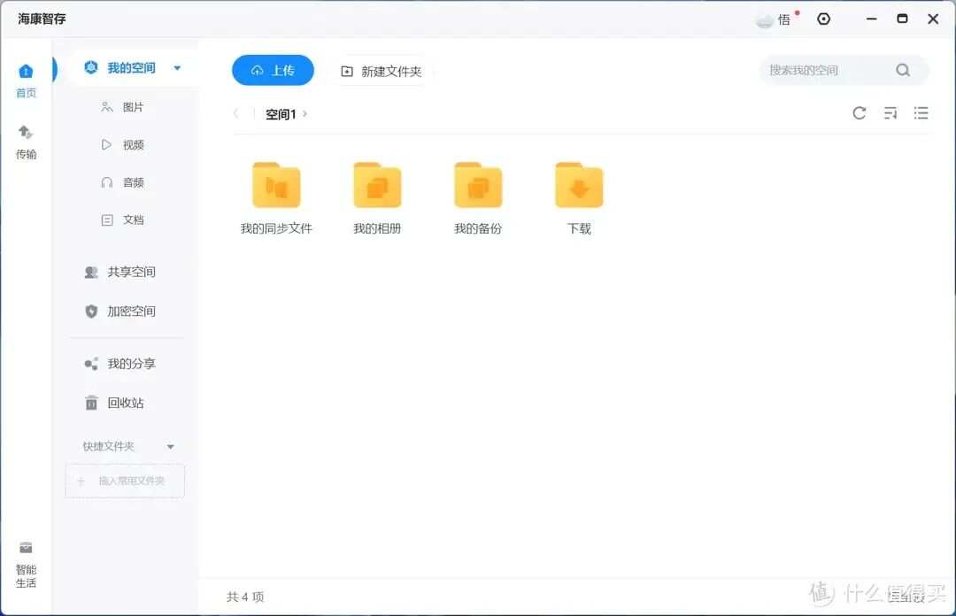Screen dimensions: 956x616
Task: Switch to list view mode
Action: pos(921,113)
